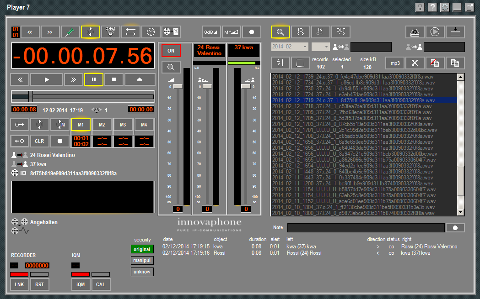Toggle the red ON button in mixer

171,51
